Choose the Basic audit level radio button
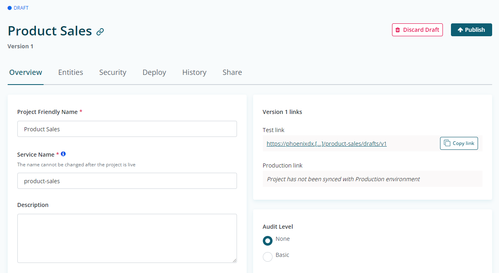Screen dimensions: 499x273 click(x=268, y=256)
